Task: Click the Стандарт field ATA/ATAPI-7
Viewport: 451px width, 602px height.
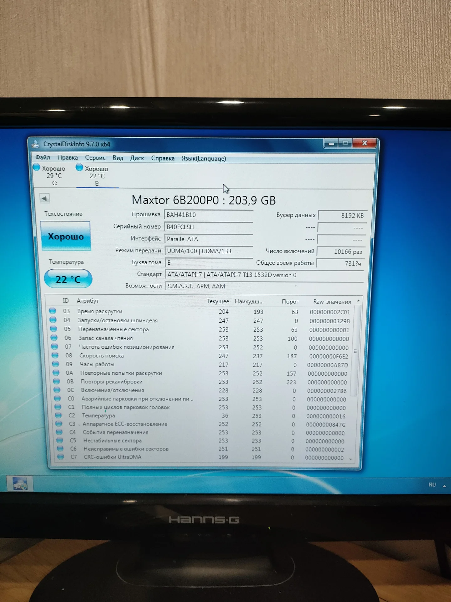Action: [x=265, y=275]
